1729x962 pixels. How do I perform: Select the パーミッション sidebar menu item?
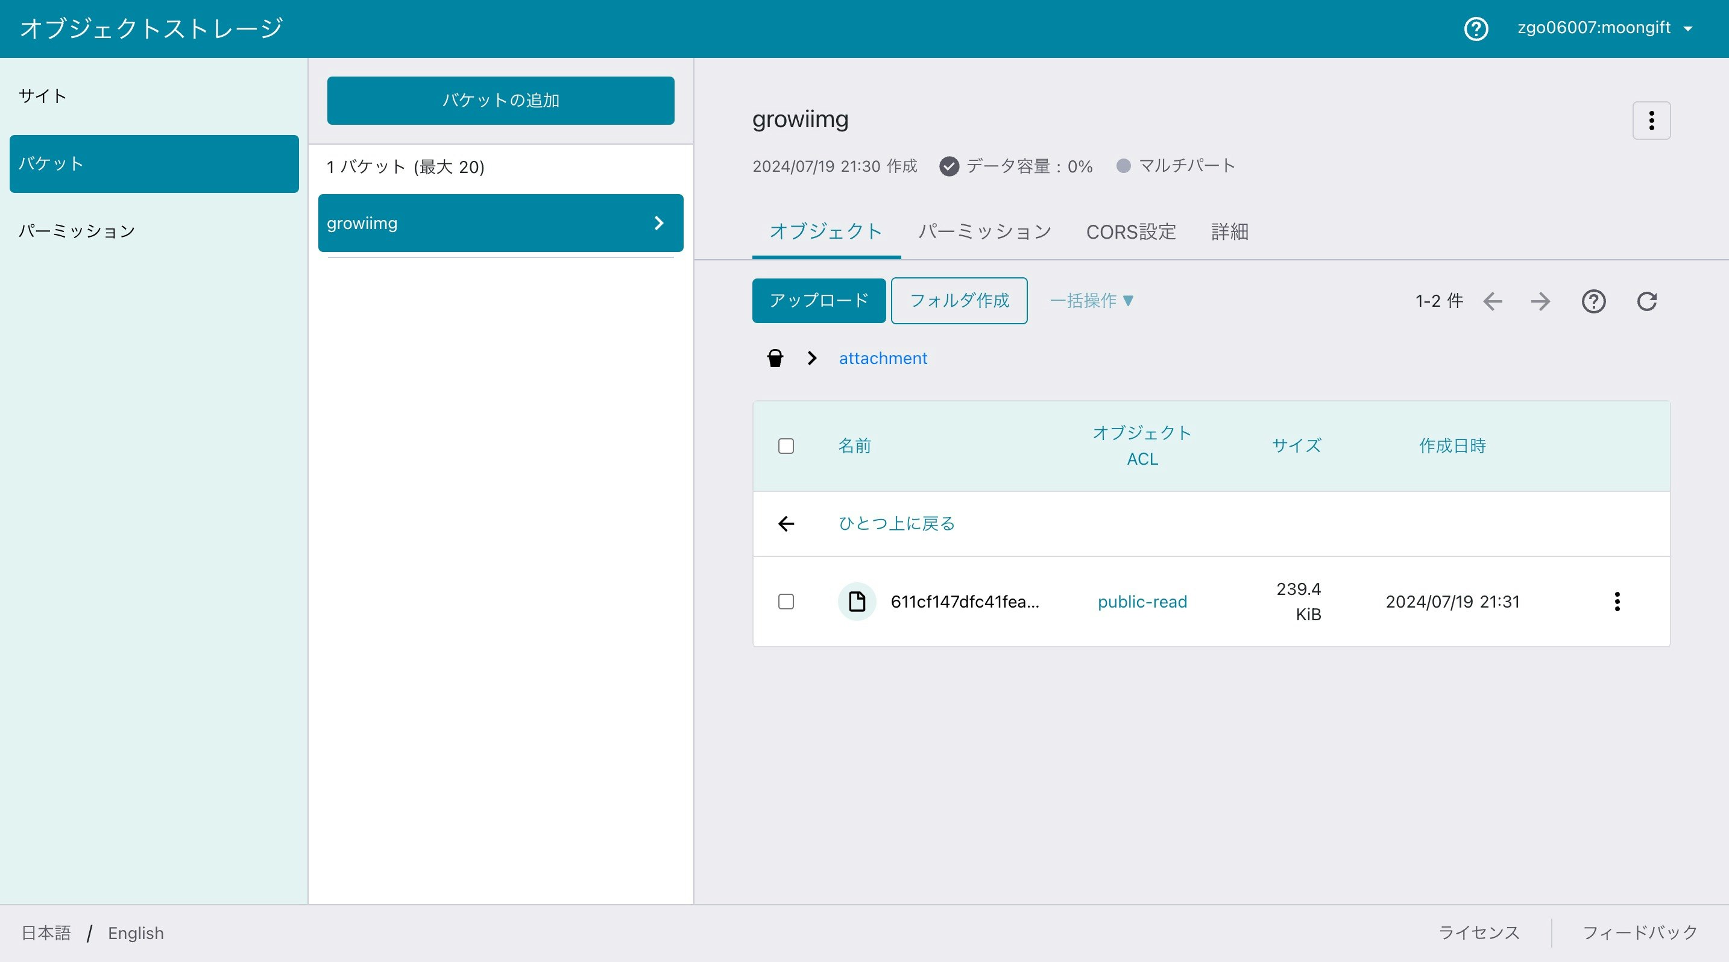tap(77, 231)
